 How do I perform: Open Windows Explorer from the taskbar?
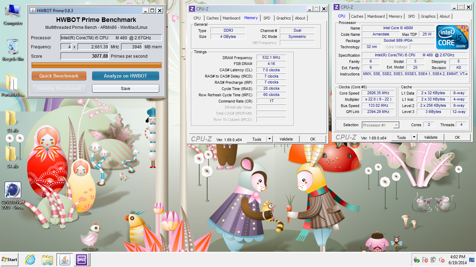coord(47,260)
